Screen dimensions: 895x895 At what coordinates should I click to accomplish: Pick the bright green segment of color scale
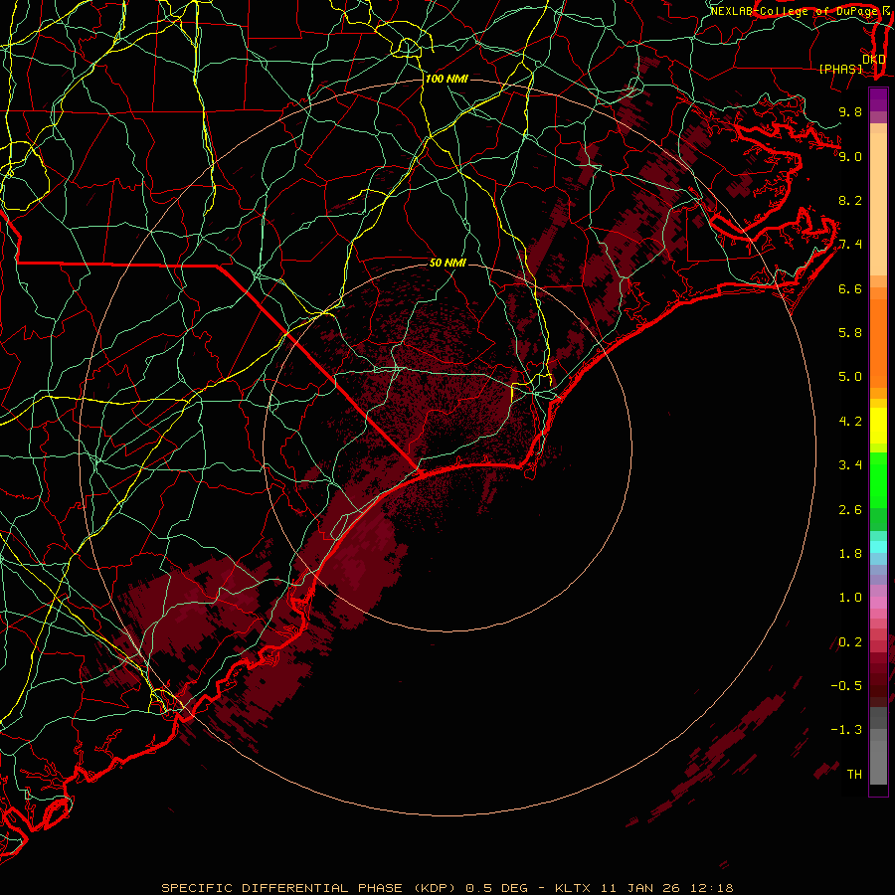click(878, 479)
